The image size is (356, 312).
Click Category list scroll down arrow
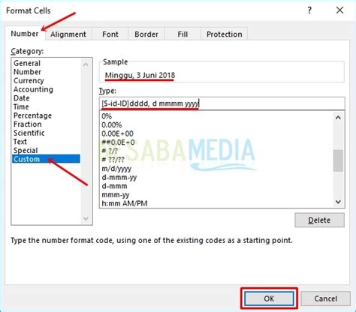[86, 218]
